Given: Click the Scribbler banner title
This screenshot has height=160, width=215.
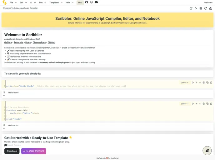Looking at the screenshot, I should tap(107, 18).
